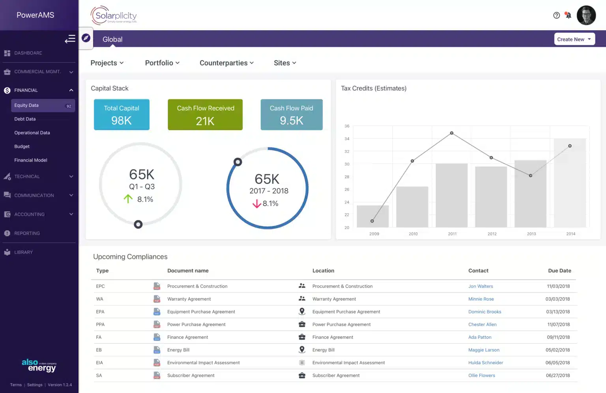The height and width of the screenshot is (393, 606).
Task: Click the PDF icon beside Warranty Agreement
Action: (x=157, y=299)
